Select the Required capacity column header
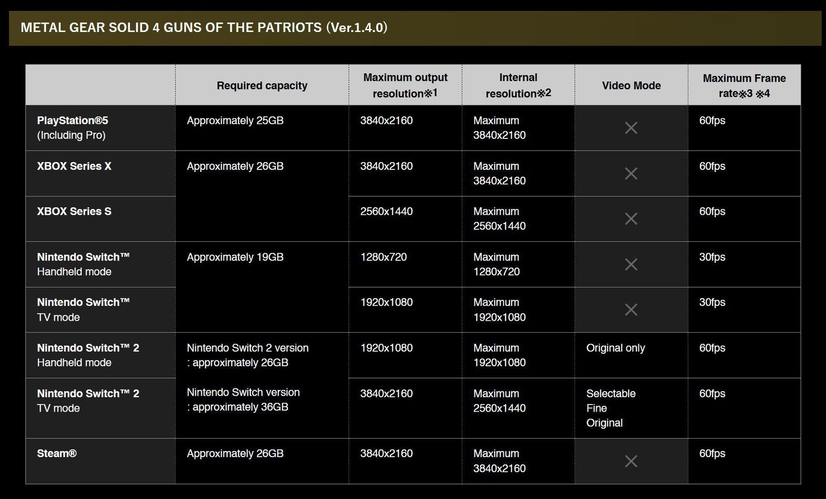The width and height of the screenshot is (826, 499). pyautogui.click(x=262, y=85)
